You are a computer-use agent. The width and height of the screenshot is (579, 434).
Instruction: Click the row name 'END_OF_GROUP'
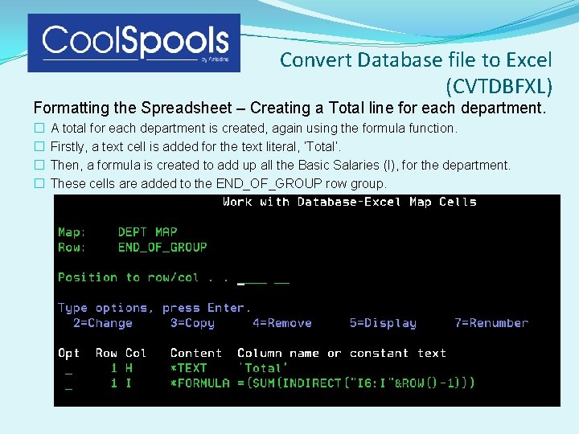162,248
